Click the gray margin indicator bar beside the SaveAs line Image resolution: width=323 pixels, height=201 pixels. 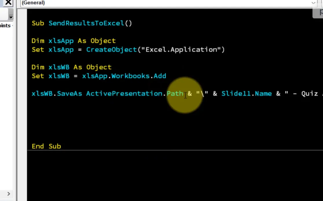tap(22, 94)
